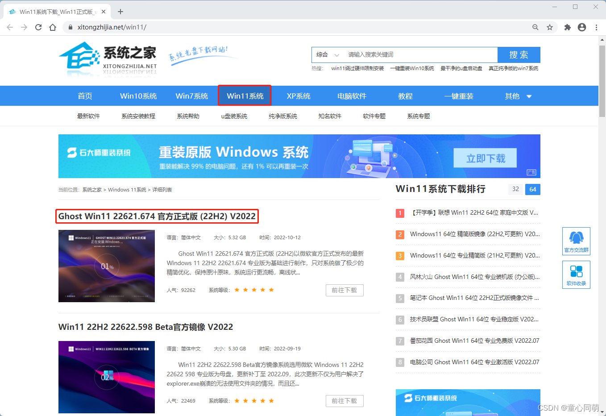
Task: Open the 纯净版系统 sub-menu item
Action: click(x=282, y=116)
